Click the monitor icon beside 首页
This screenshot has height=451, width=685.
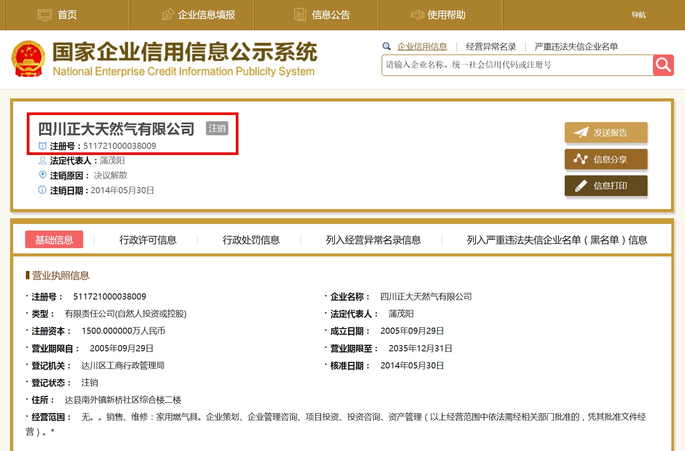pos(45,15)
